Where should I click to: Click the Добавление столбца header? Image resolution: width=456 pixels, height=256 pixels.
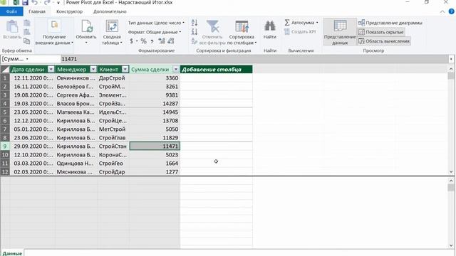tap(216, 70)
